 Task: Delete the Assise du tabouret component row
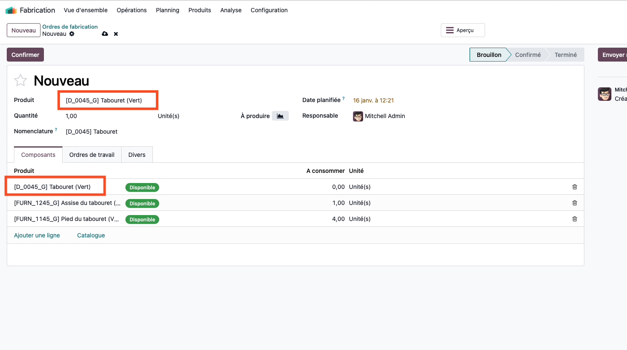coord(574,203)
